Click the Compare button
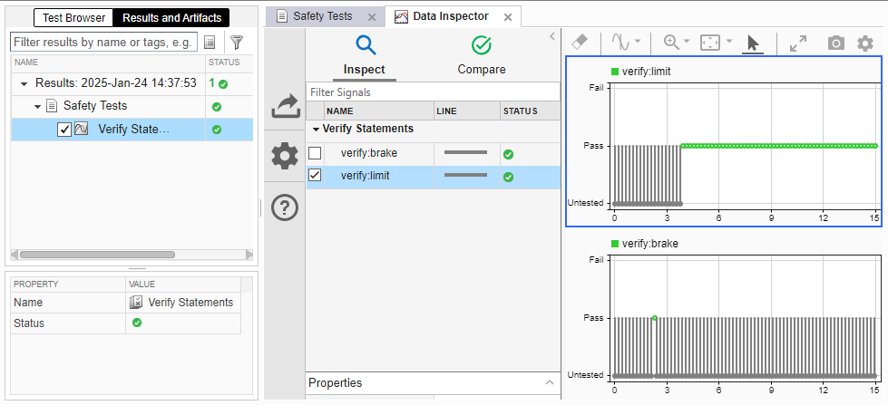The width and height of the screenshot is (888, 405). [x=482, y=55]
